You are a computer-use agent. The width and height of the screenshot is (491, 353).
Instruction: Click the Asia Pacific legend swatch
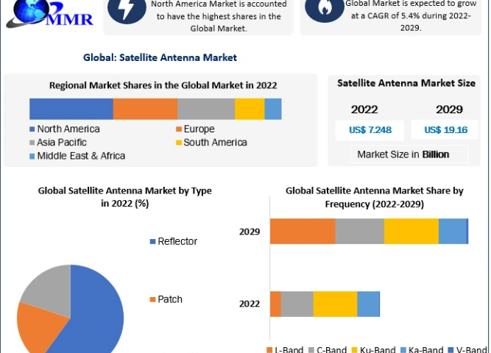32,143
